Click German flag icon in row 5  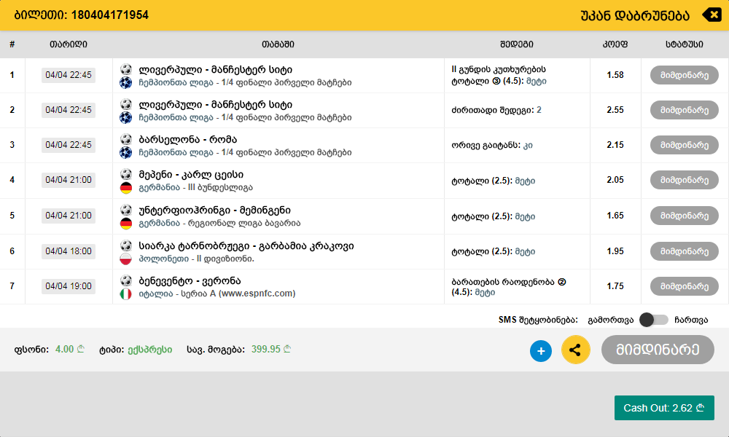pyautogui.click(x=126, y=224)
